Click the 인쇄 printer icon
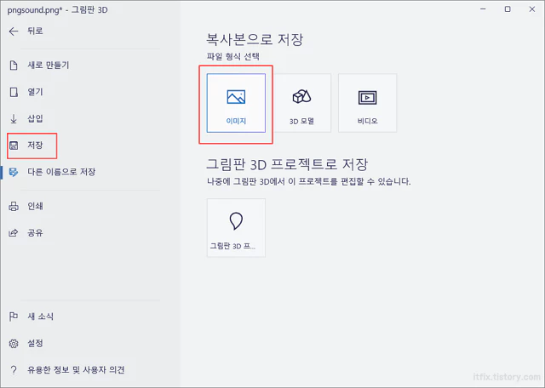The width and height of the screenshot is (545, 388). click(x=14, y=206)
